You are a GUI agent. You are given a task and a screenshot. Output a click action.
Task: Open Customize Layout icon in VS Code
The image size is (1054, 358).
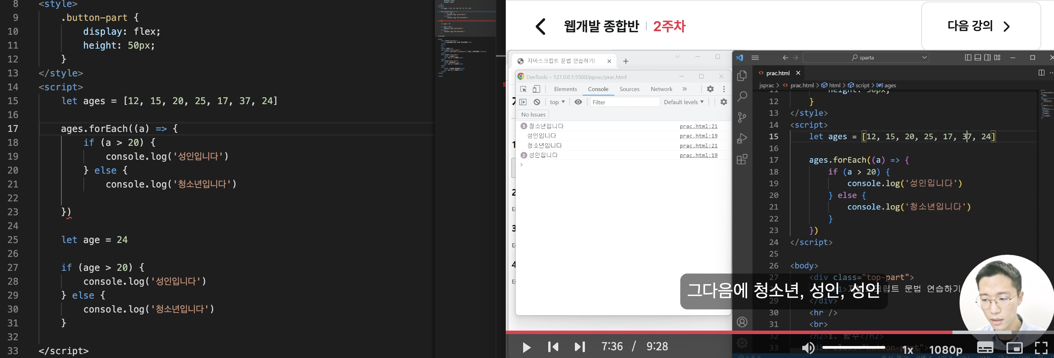coord(997,57)
